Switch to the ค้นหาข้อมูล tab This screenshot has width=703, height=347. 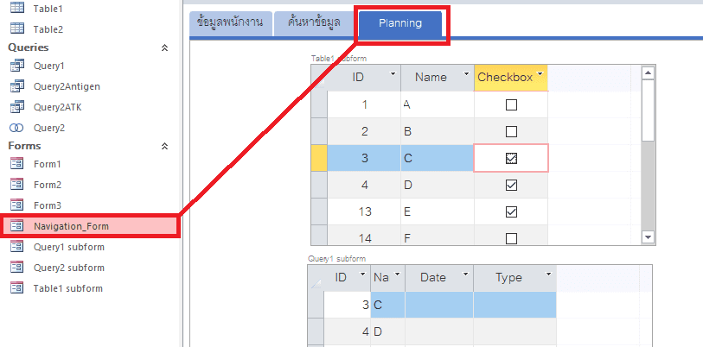coord(314,22)
